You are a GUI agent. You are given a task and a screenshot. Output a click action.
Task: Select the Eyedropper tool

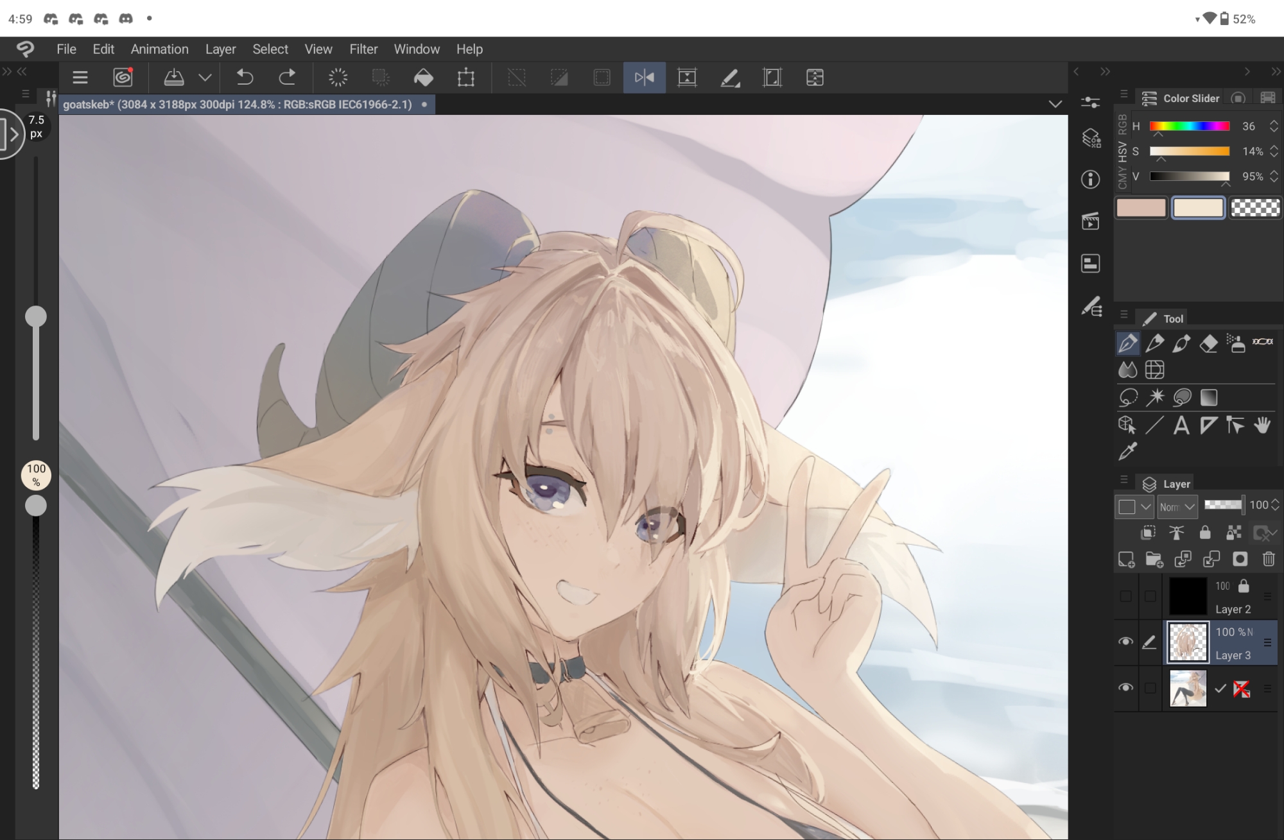tap(1128, 451)
